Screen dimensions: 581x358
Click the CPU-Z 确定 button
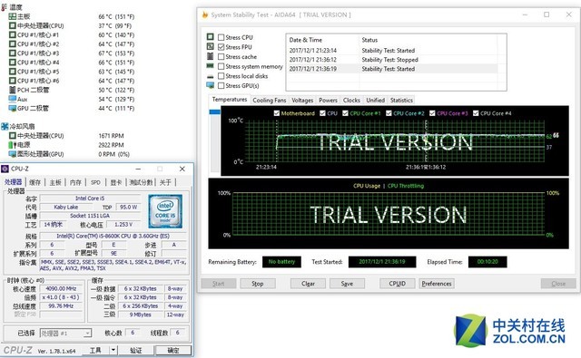point(173,350)
